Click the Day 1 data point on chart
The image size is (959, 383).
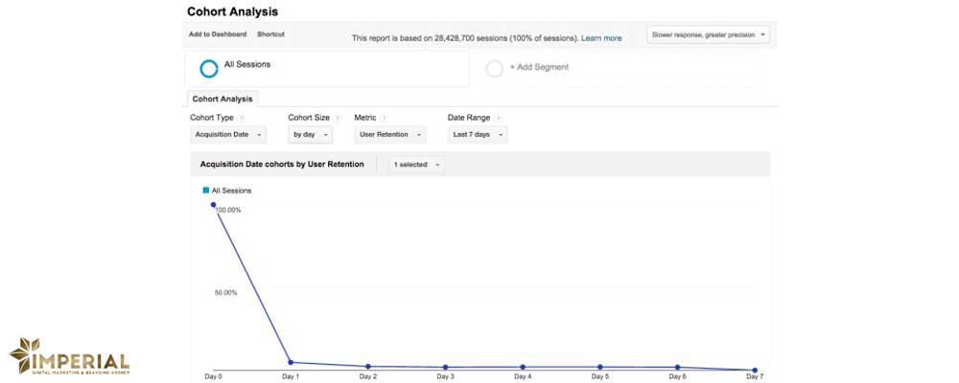point(291,363)
